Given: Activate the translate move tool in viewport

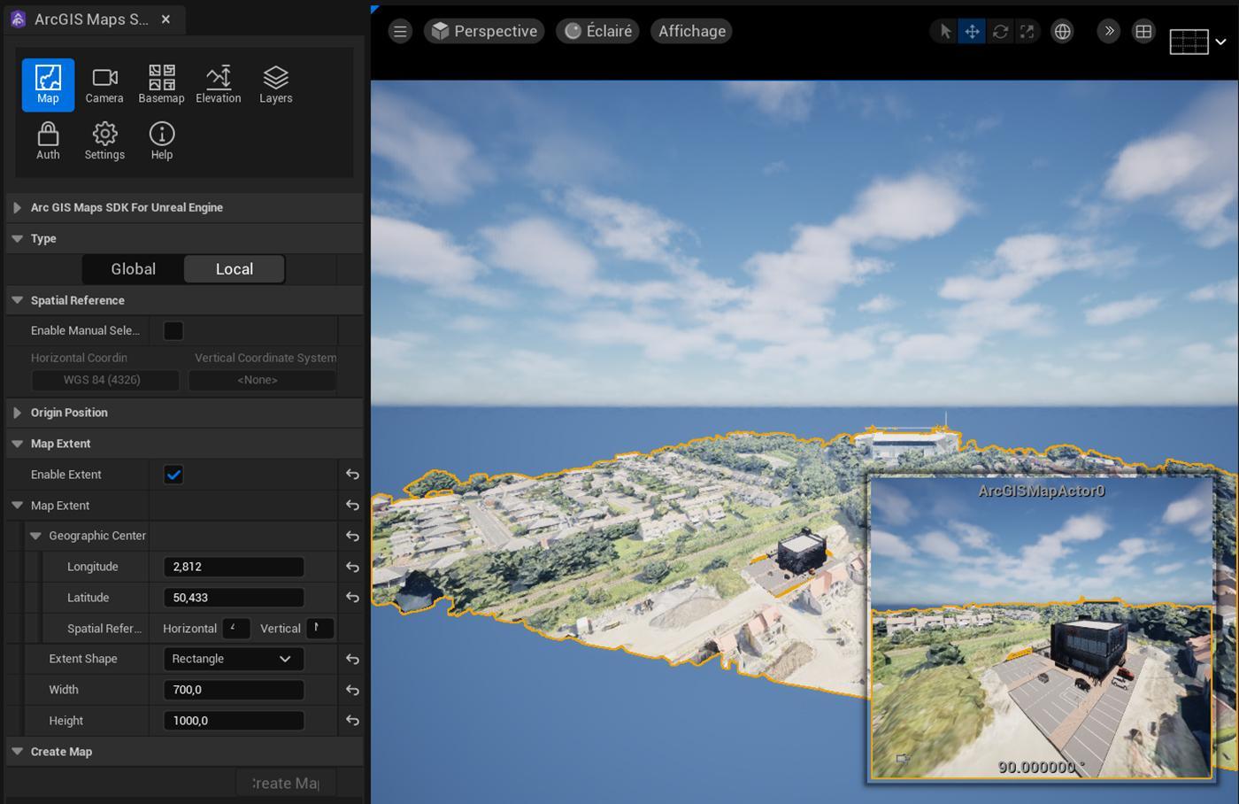Looking at the screenshot, I should tap(972, 31).
